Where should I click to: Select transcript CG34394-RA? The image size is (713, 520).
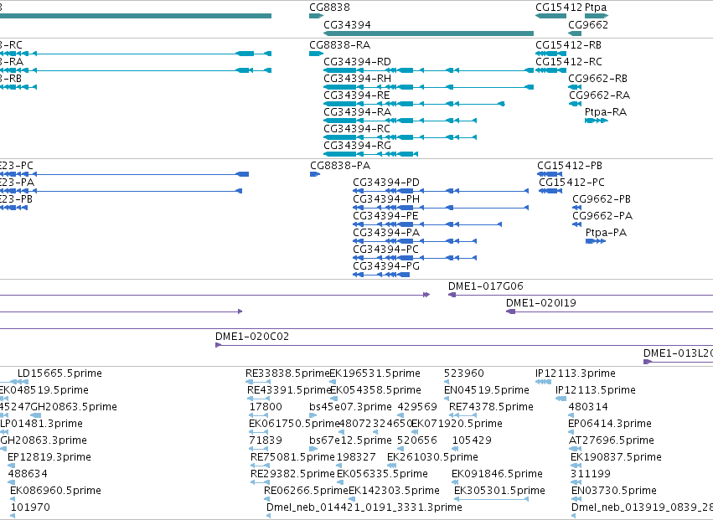[357, 112]
